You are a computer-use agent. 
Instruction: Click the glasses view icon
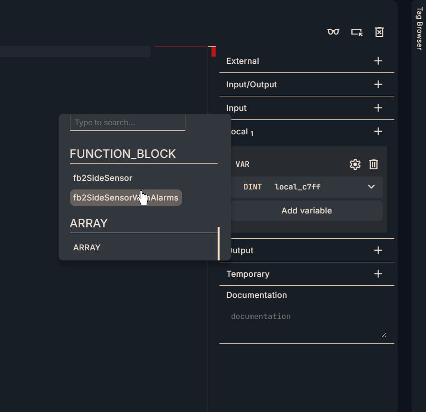(333, 32)
